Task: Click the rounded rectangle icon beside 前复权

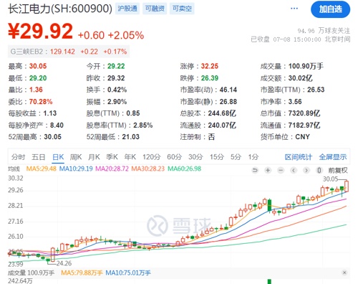Action: pos(319,170)
